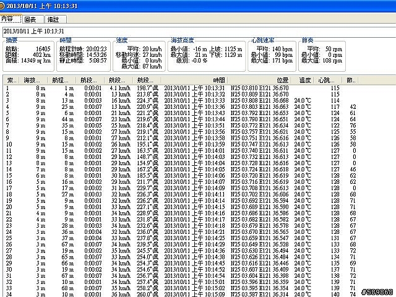This screenshot has height=297, width=396.
Task: Select row 10 with heading 195.1°
Action: pos(181,144)
